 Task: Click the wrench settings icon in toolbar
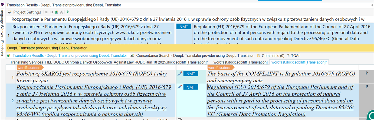pos(62,12)
